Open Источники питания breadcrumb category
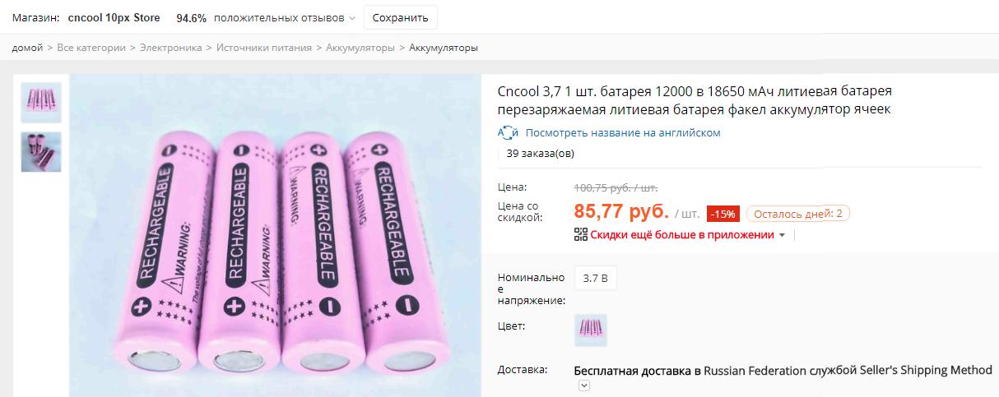This screenshot has height=397, width=999. click(264, 48)
